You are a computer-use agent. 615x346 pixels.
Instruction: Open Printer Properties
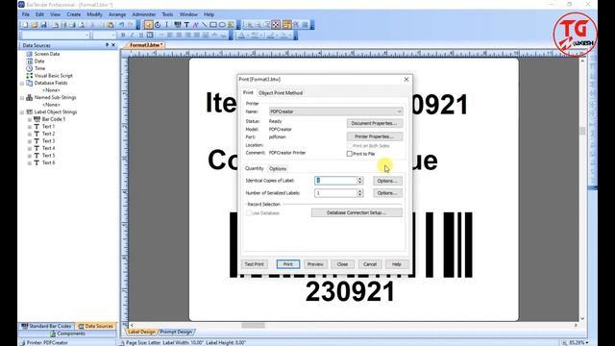point(375,136)
